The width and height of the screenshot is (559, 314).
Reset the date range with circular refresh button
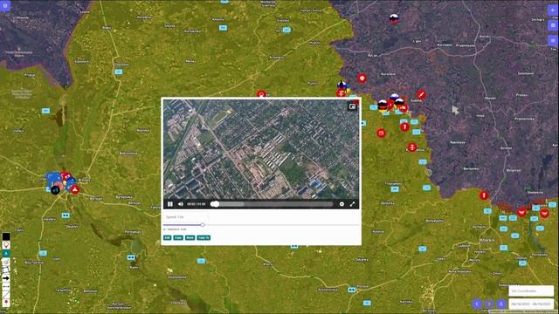pos(501,304)
